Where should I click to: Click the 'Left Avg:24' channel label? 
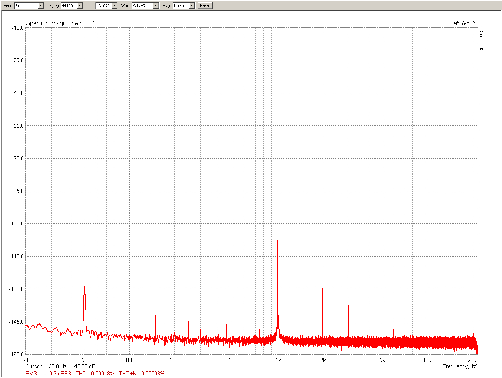pos(464,23)
